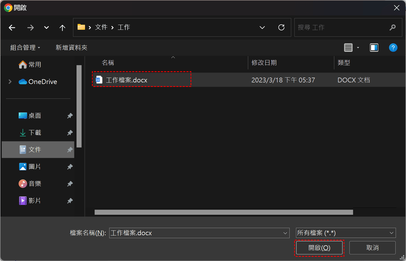Click the 開啟(O) button

(319, 248)
